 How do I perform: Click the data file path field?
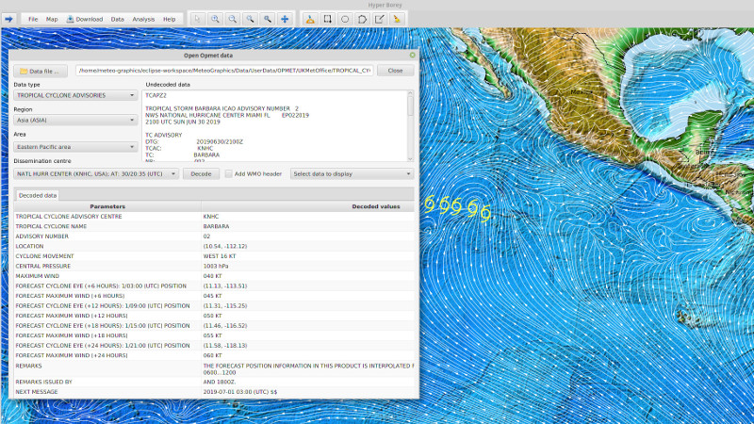click(224, 71)
